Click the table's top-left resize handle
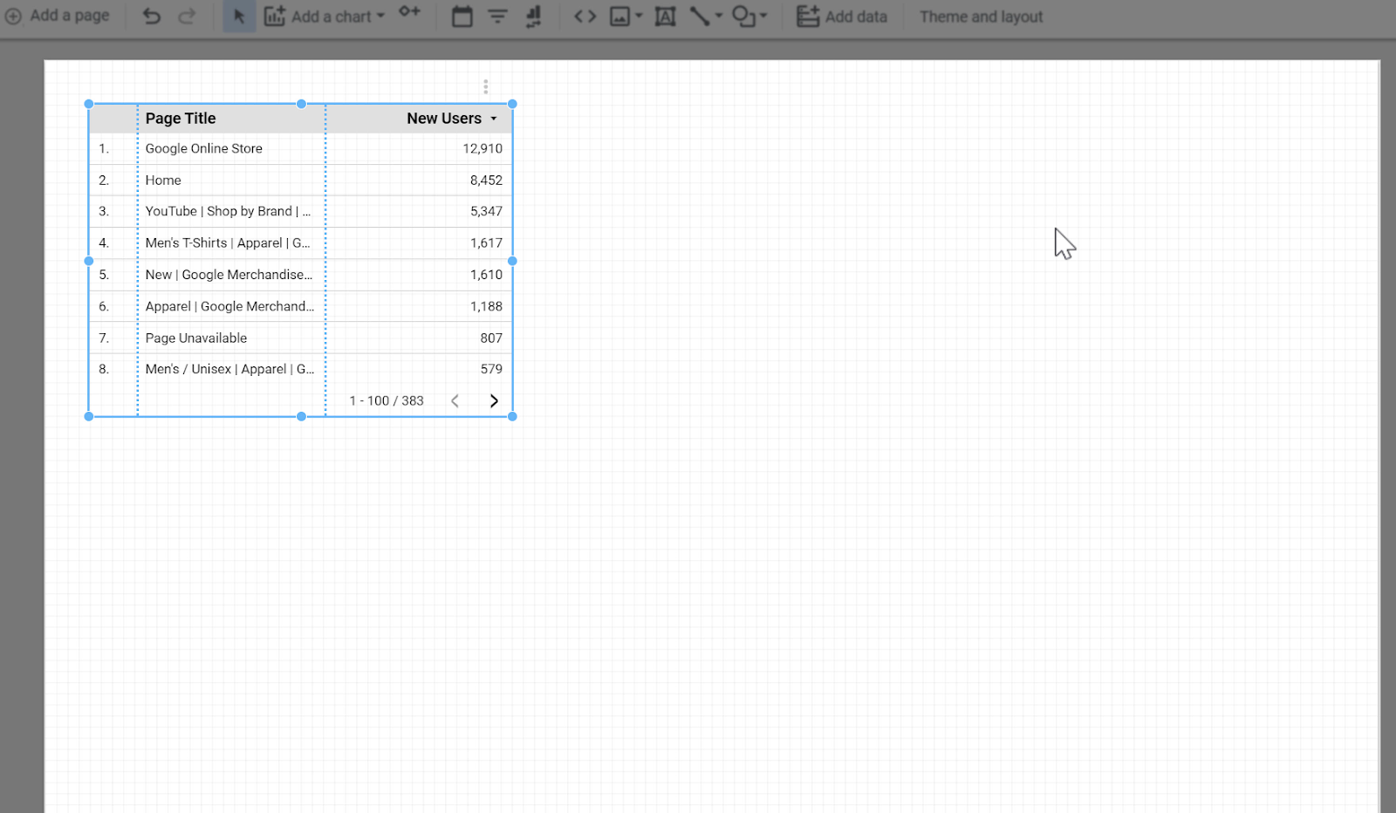The width and height of the screenshot is (1396, 813). pyautogui.click(x=89, y=104)
